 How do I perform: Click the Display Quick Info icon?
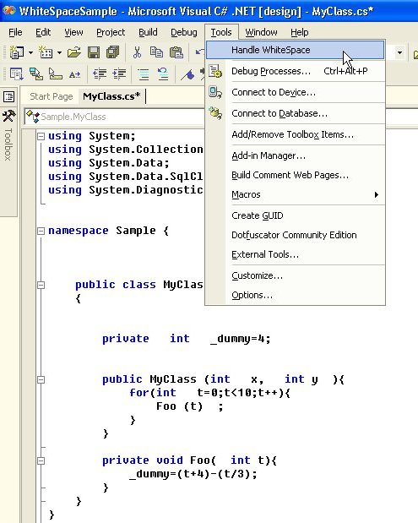tap(56, 74)
